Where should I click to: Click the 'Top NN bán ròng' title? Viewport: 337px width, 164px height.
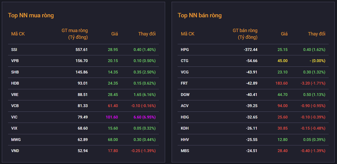point(200,15)
